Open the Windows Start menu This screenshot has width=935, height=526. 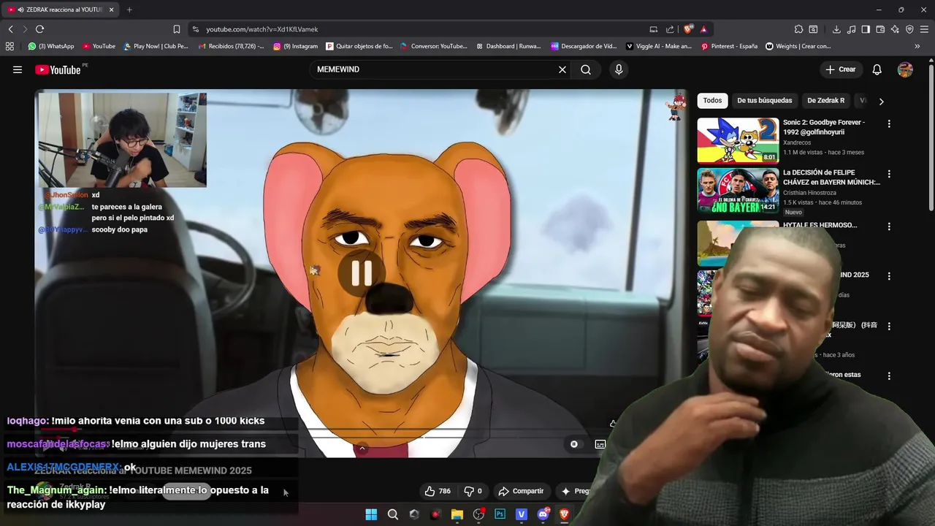pyautogui.click(x=371, y=514)
